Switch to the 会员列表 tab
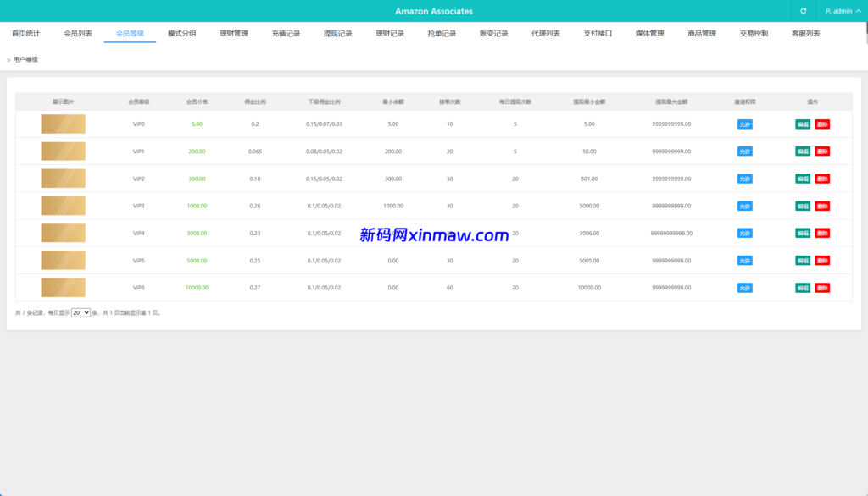This screenshot has height=496, width=868. (77, 31)
